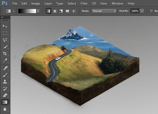Open the Image menu
The height and width of the screenshot is (114, 158).
36,3
